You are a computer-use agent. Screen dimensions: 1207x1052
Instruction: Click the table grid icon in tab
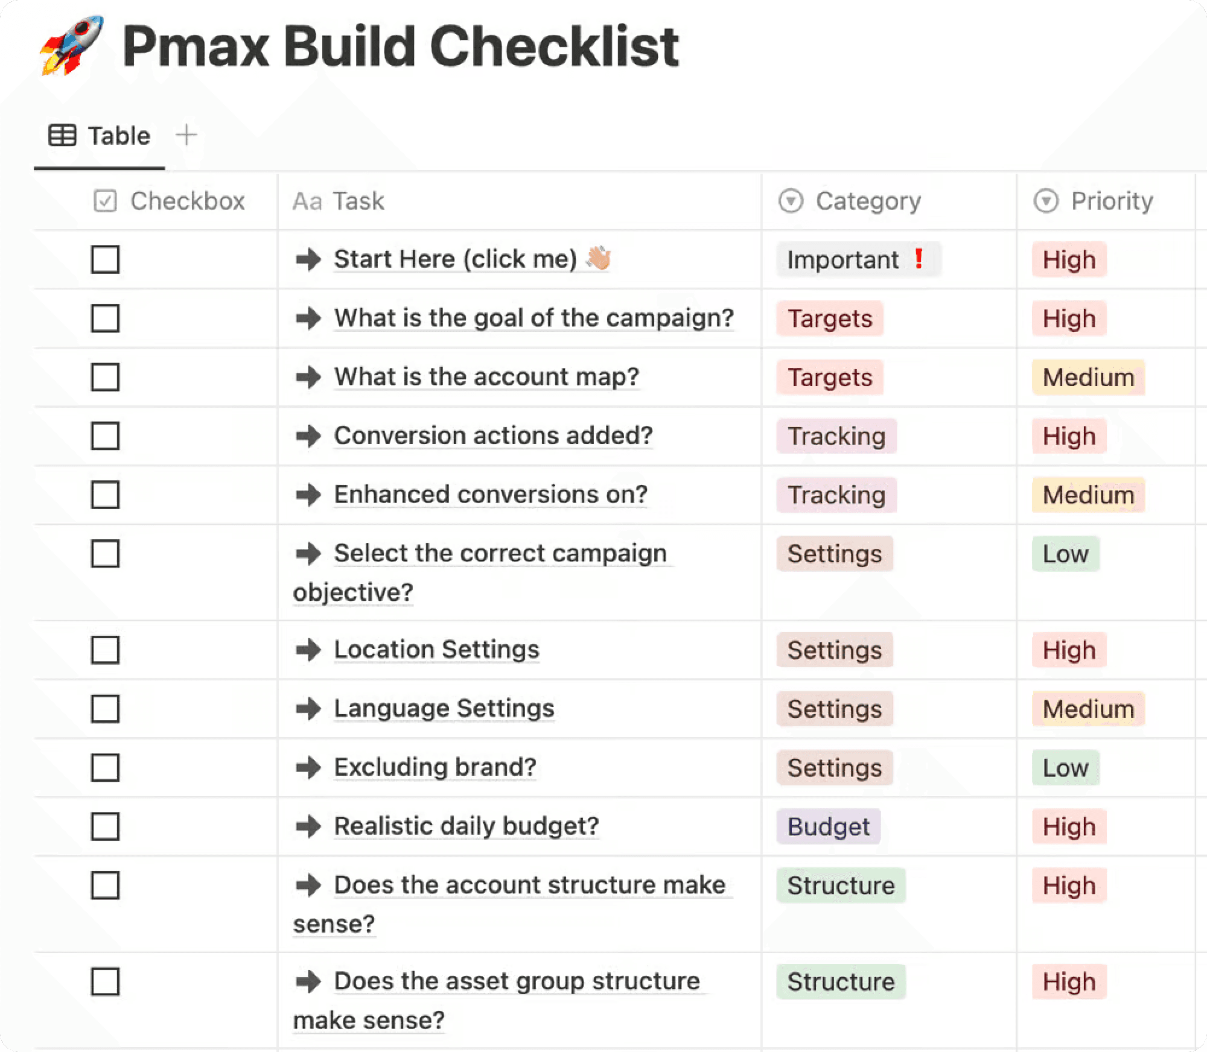click(62, 135)
